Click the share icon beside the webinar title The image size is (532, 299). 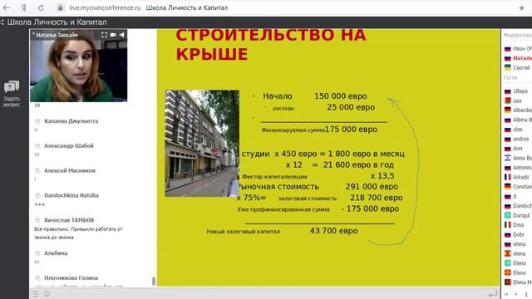pos(2,22)
